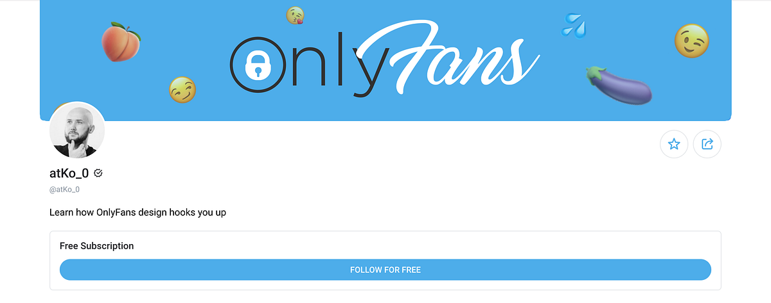The height and width of the screenshot is (303, 771).
Task: Click the FOLLOW FOR FREE button
Action: (x=385, y=270)
